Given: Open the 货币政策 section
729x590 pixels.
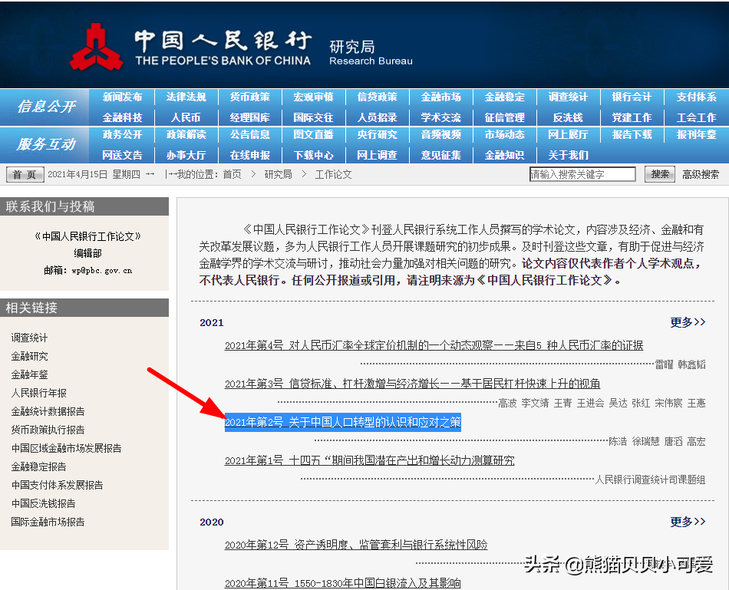Looking at the screenshot, I should tap(249, 97).
